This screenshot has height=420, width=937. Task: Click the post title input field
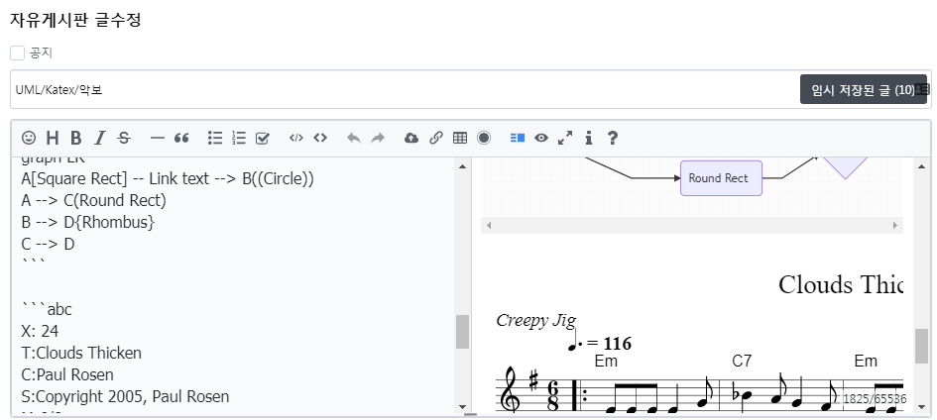(x=397, y=90)
